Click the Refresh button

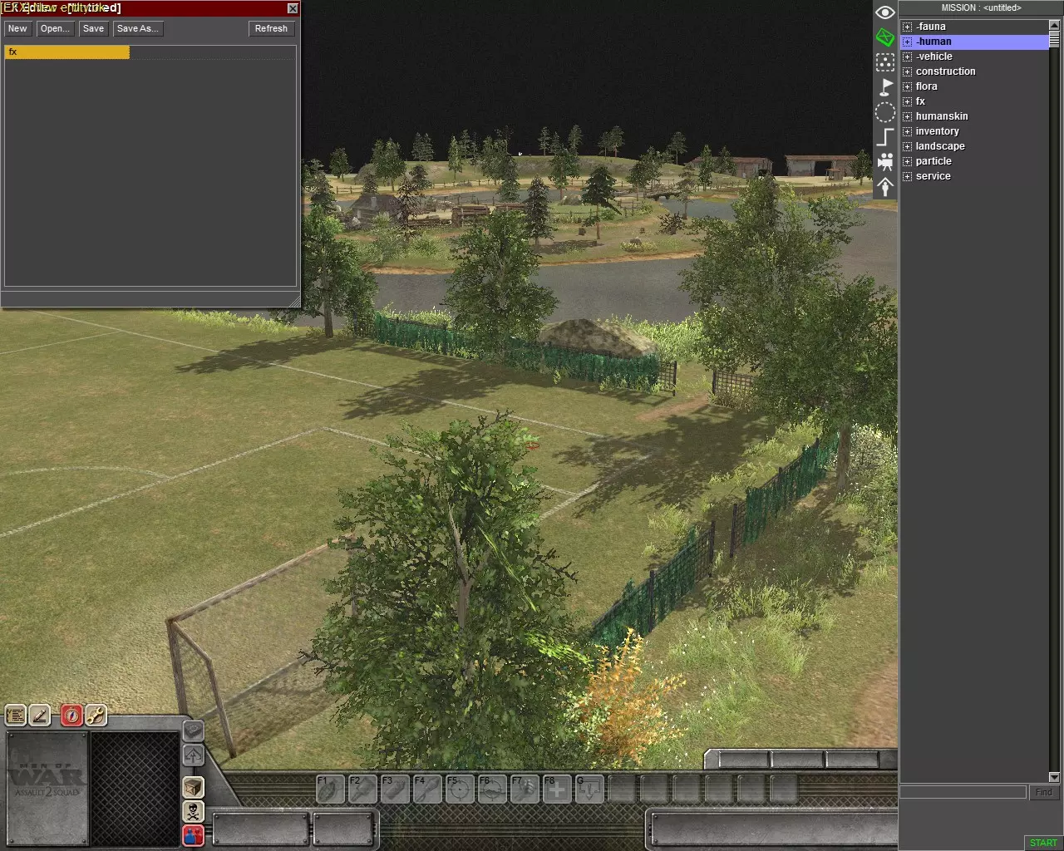tap(271, 28)
